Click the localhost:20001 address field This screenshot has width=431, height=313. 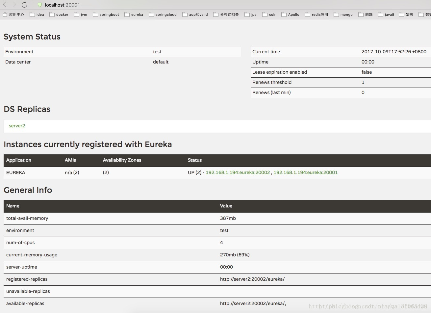pyautogui.click(x=63, y=5)
